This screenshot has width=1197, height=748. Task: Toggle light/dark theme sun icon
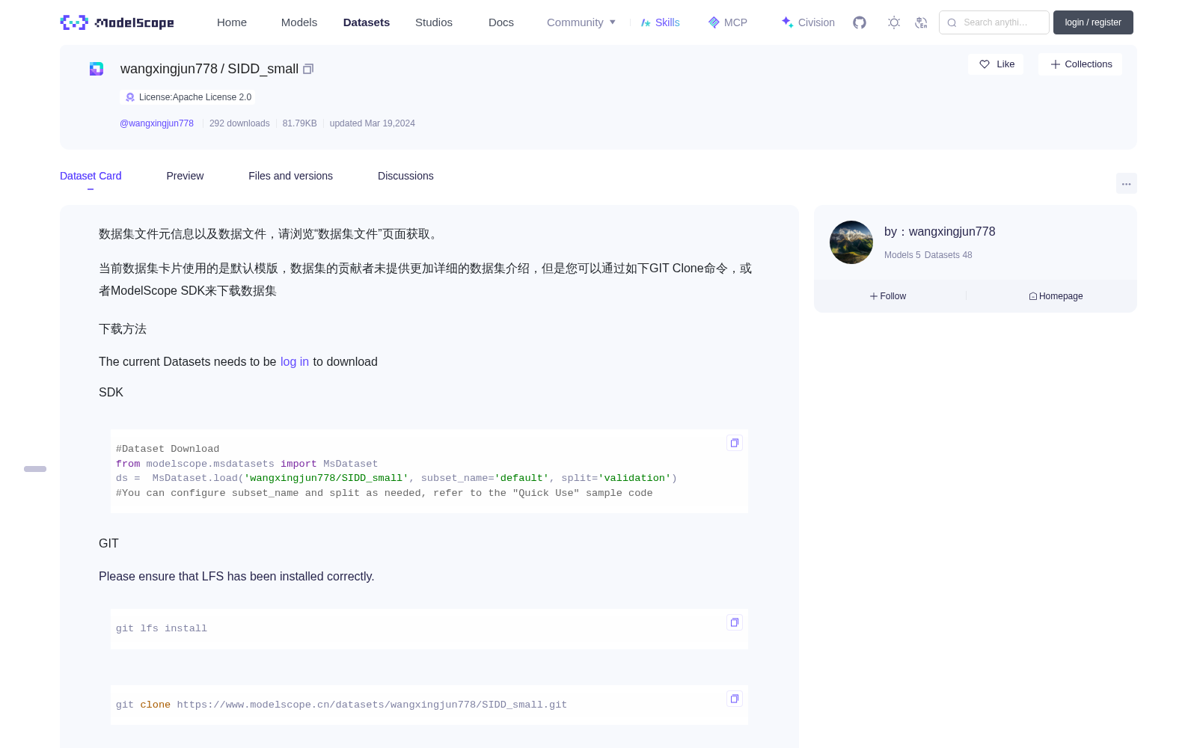click(894, 22)
